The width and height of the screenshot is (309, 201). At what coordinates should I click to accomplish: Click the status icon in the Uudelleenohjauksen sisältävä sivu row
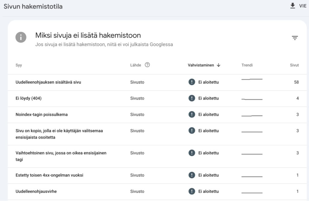[192, 82]
